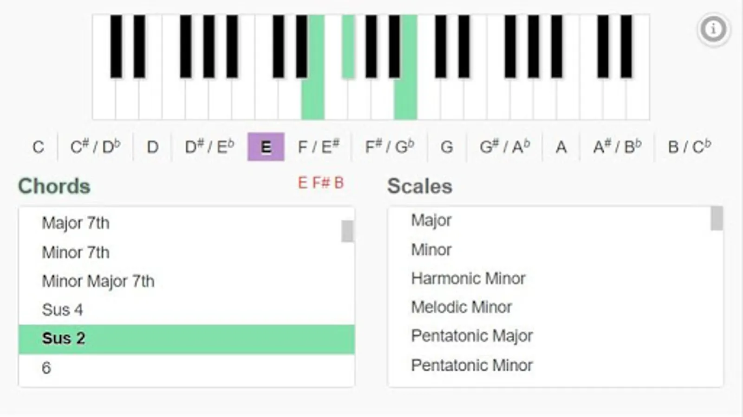This screenshot has height=417, width=743.
Task: Choose the highlighted E root note
Action: click(x=266, y=147)
